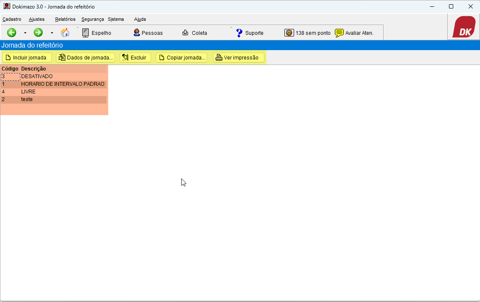Click the green back arrow icon

point(11,33)
